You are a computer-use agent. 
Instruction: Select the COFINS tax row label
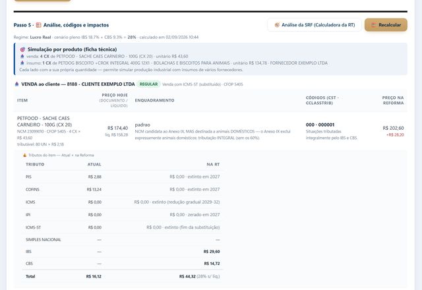pos(32,189)
